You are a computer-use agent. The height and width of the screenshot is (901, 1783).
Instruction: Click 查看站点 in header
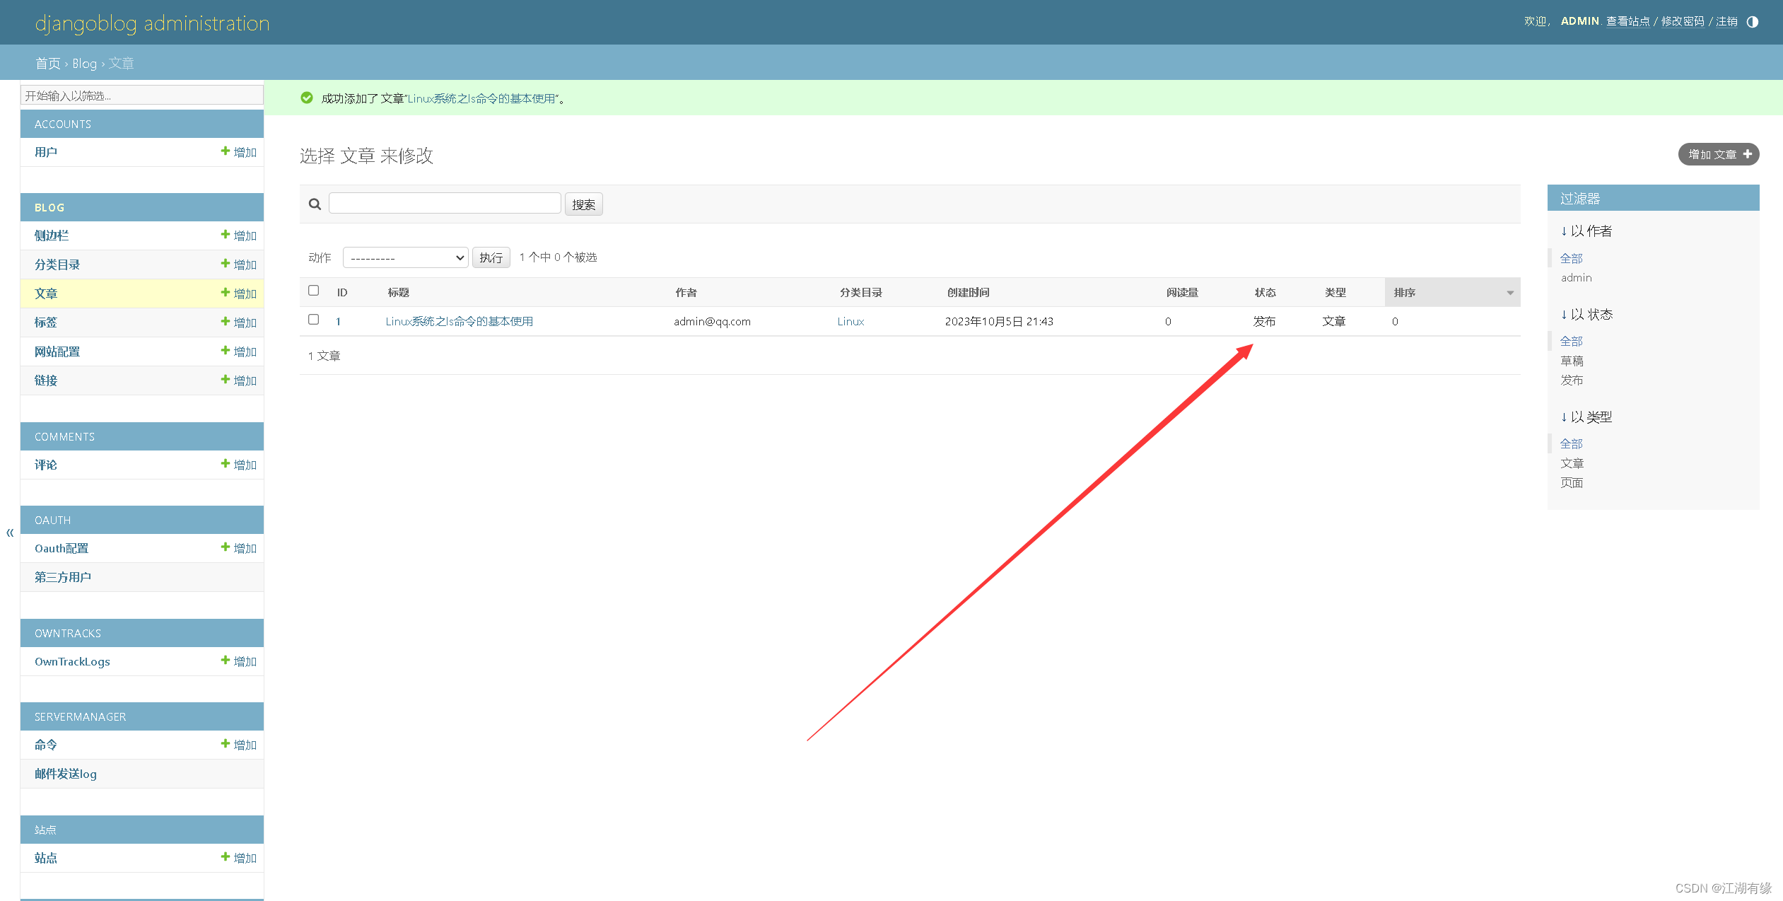(x=1627, y=22)
